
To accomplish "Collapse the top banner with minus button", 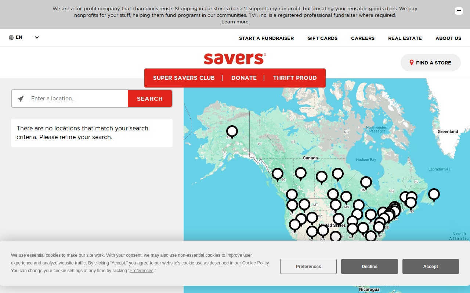I will 459,11.
